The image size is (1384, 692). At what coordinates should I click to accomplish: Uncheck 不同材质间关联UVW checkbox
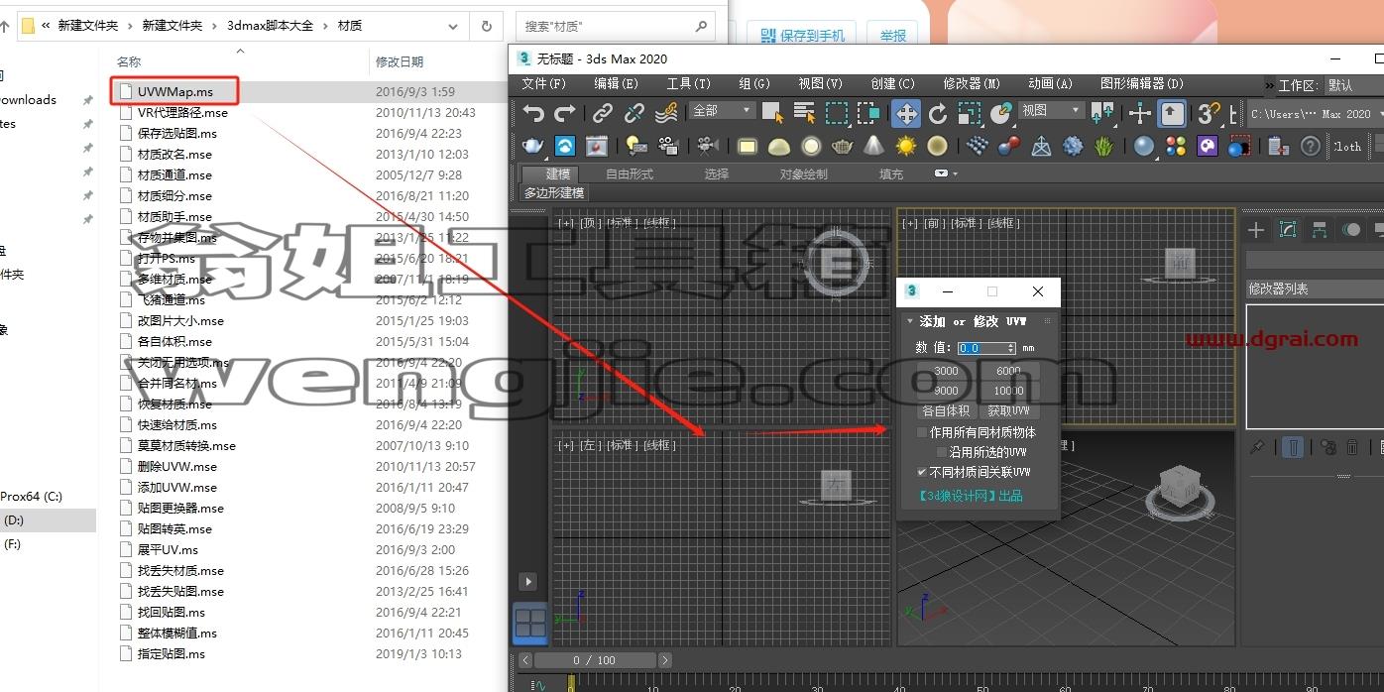(922, 472)
